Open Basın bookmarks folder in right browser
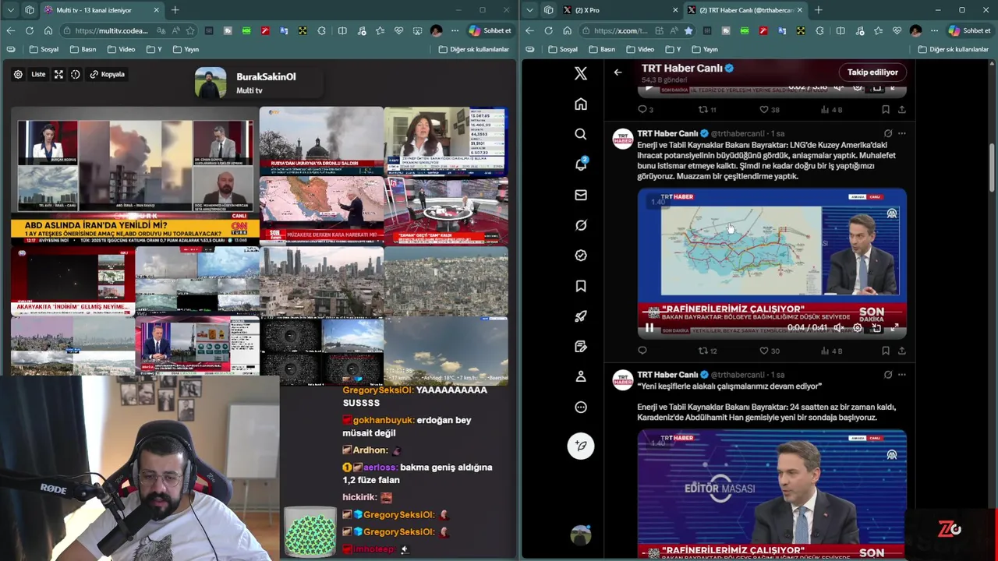998x561 pixels. click(602, 49)
